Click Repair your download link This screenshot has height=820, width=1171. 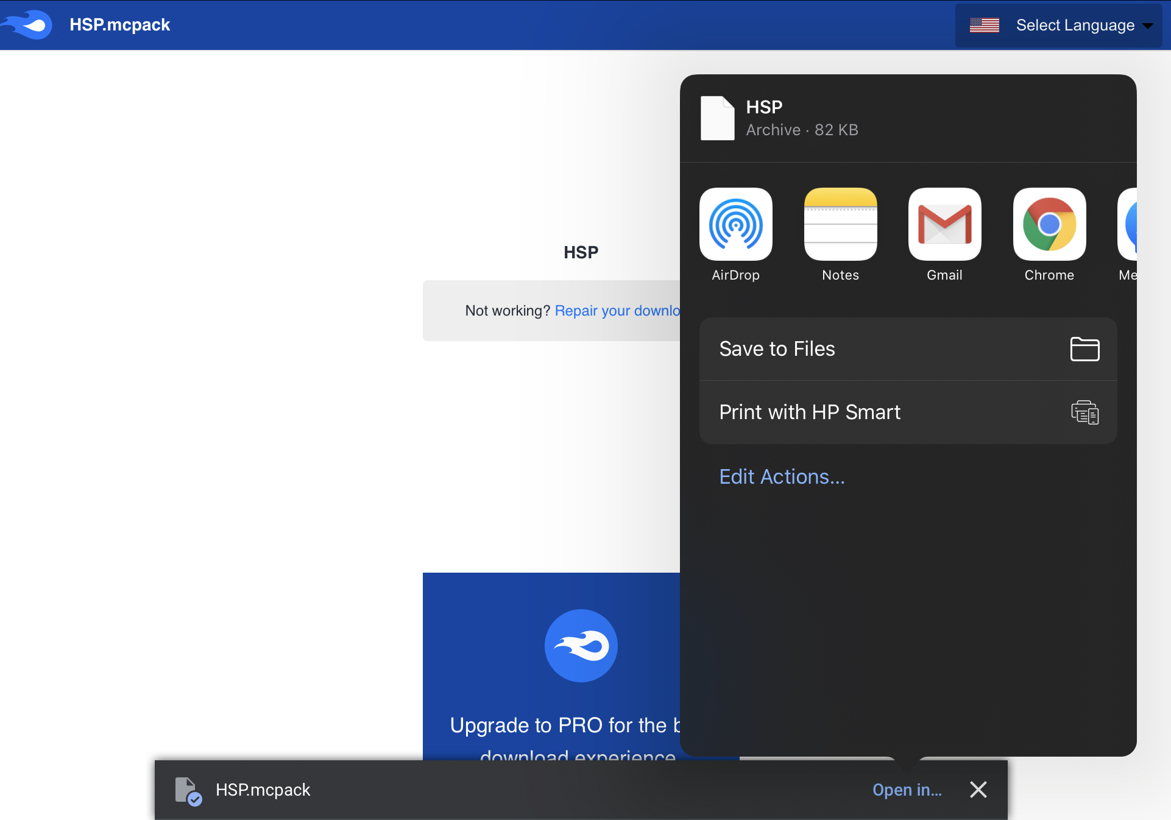(617, 311)
